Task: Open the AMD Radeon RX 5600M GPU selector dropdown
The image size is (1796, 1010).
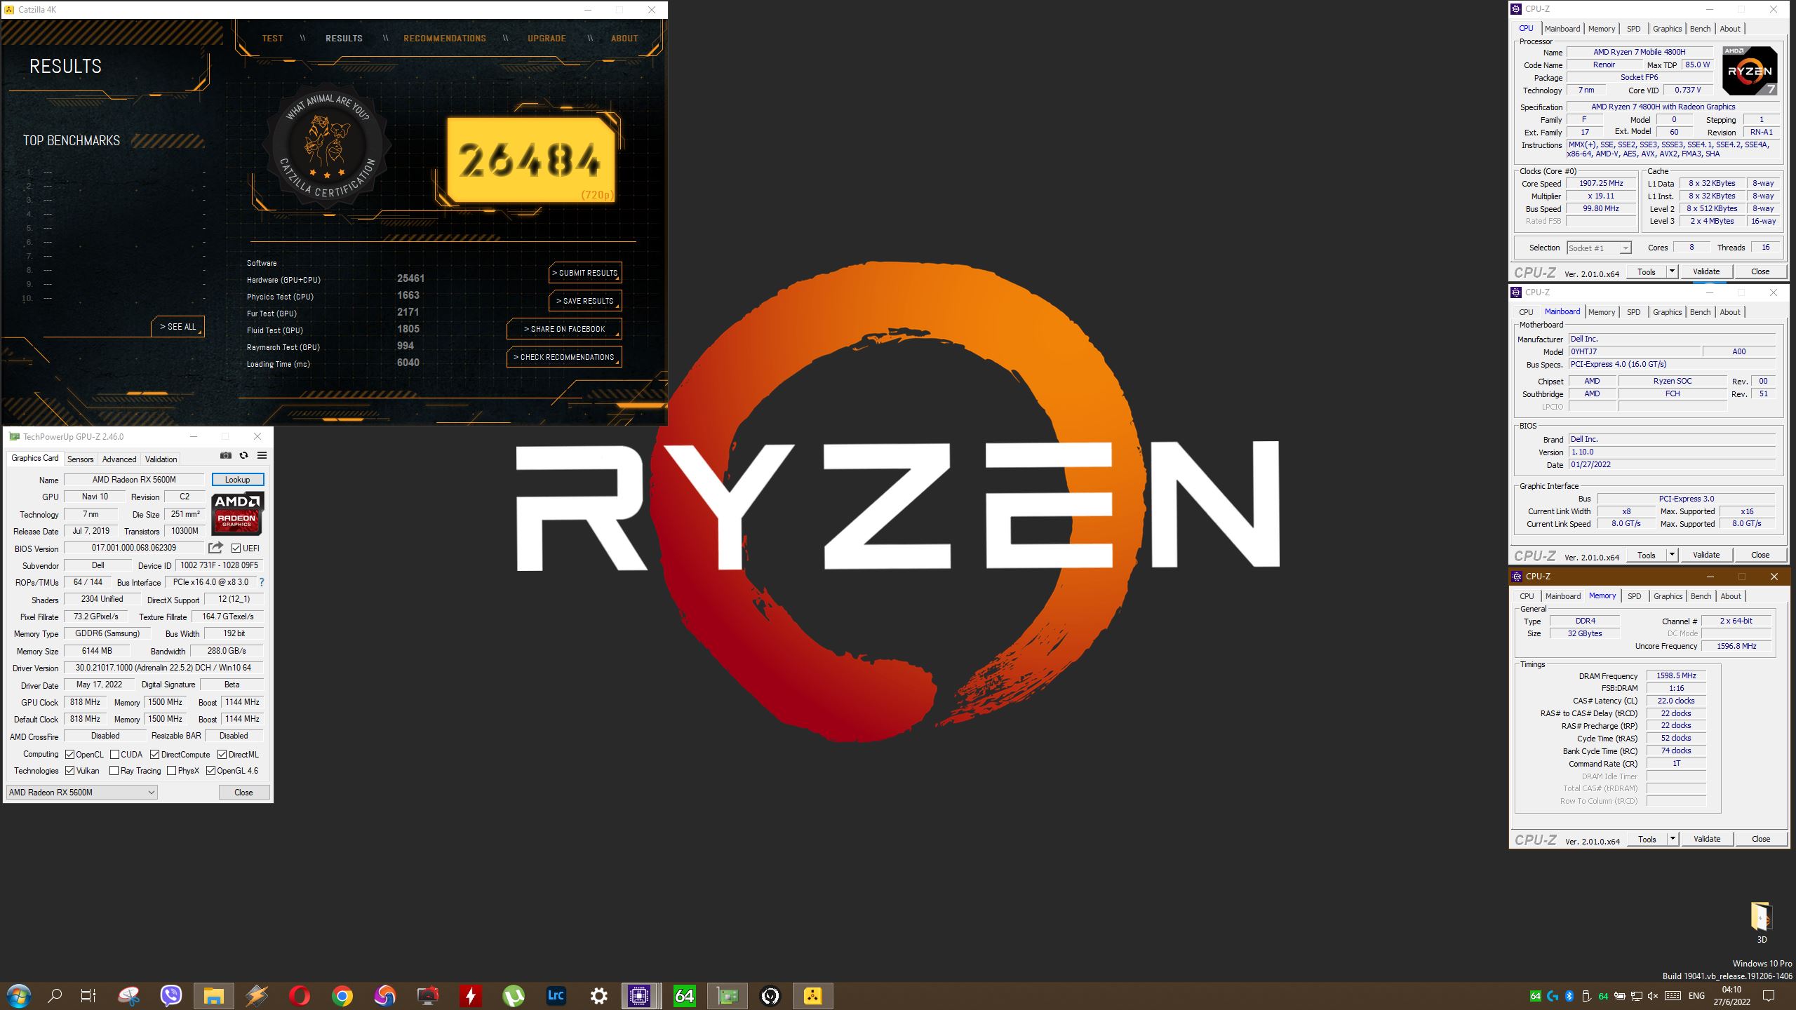Action: pyautogui.click(x=81, y=792)
